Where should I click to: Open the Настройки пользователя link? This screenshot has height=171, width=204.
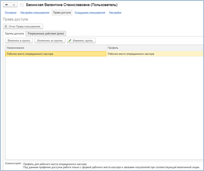35,12
